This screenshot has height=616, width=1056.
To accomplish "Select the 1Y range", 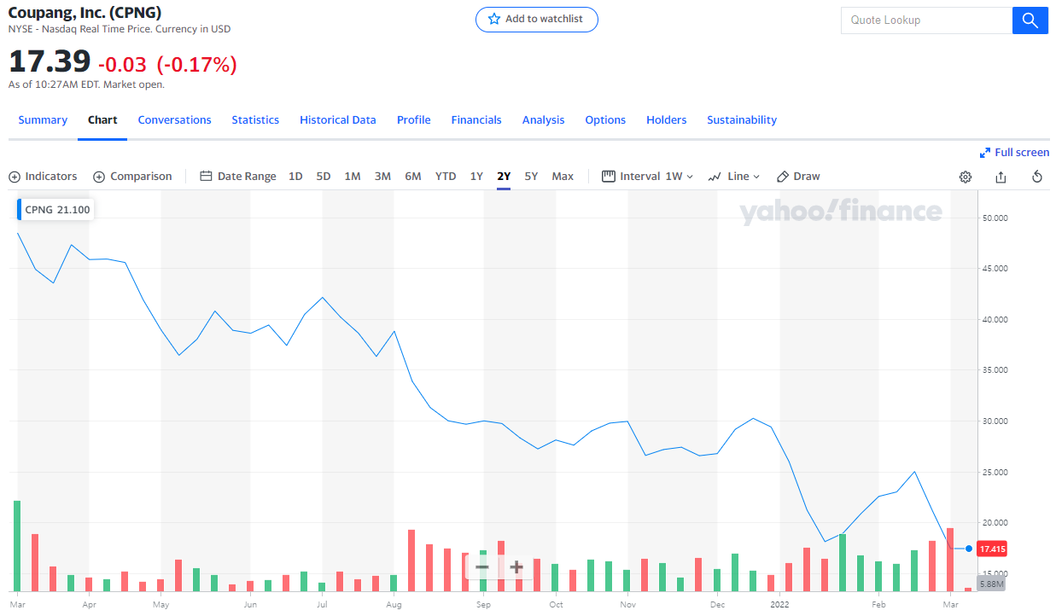I will (476, 177).
